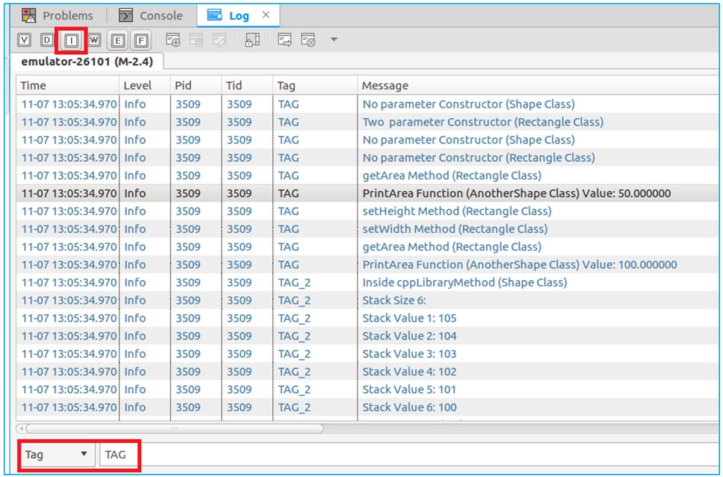
Task: Toggle the Fatal log level filter
Action: 141,40
